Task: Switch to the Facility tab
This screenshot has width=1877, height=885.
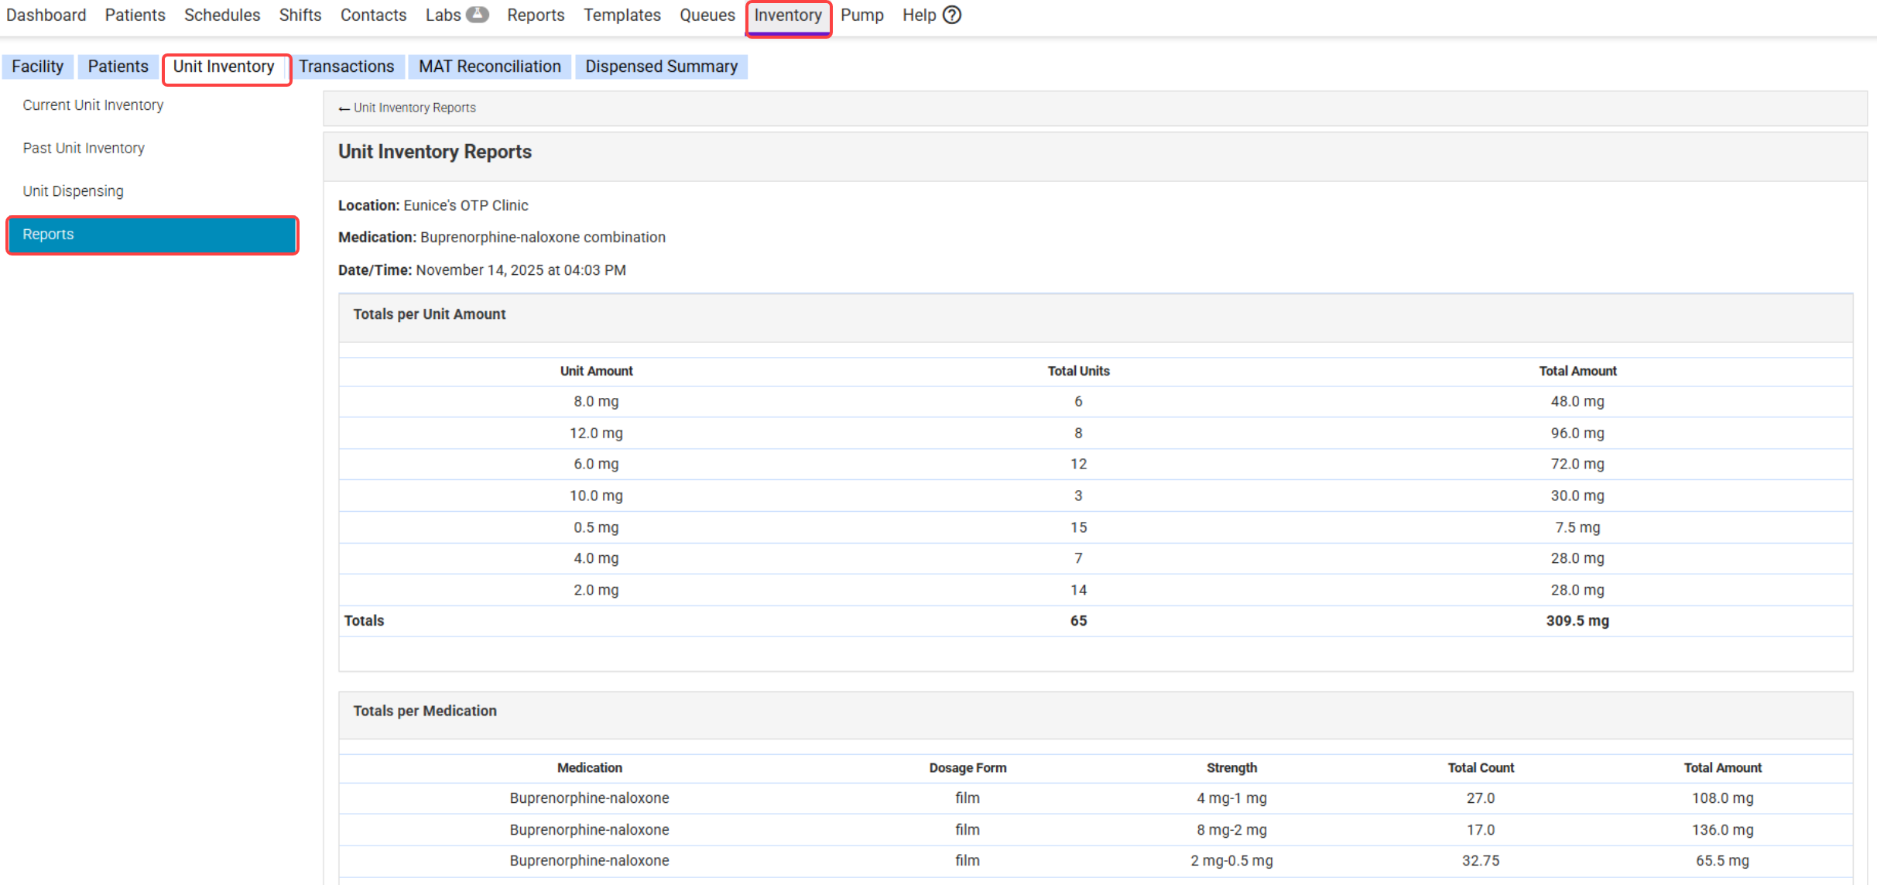Action: coord(37,67)
